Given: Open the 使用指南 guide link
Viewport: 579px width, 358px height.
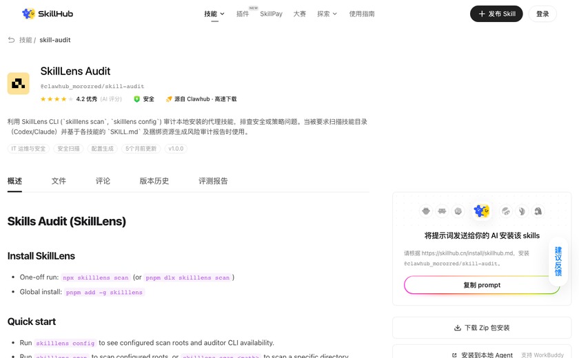Looking at the screenshot, I should (x=361, y=14).
